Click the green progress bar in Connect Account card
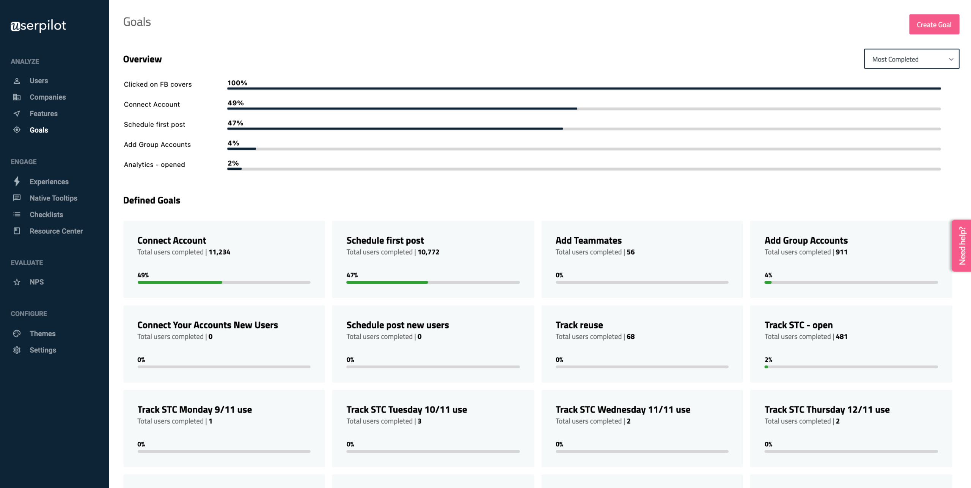971x488 pixels. point(180,282)
